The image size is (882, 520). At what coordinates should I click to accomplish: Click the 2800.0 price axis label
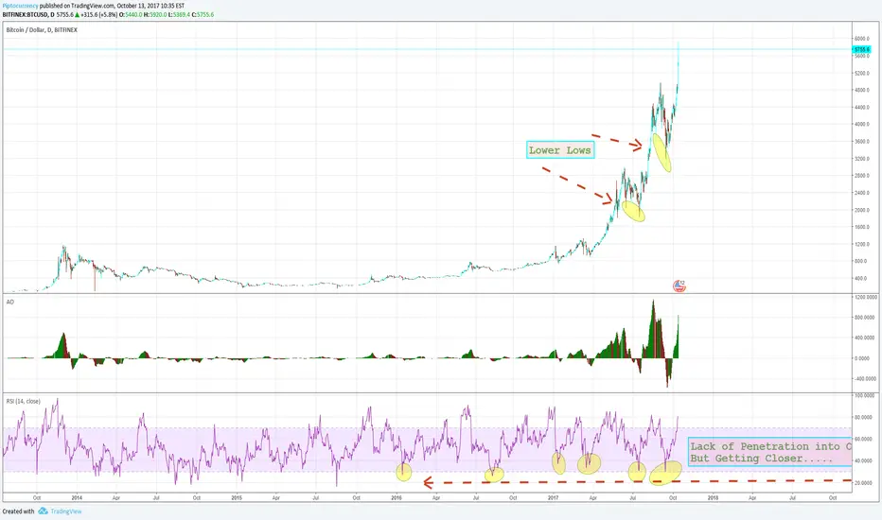point(862,176)
